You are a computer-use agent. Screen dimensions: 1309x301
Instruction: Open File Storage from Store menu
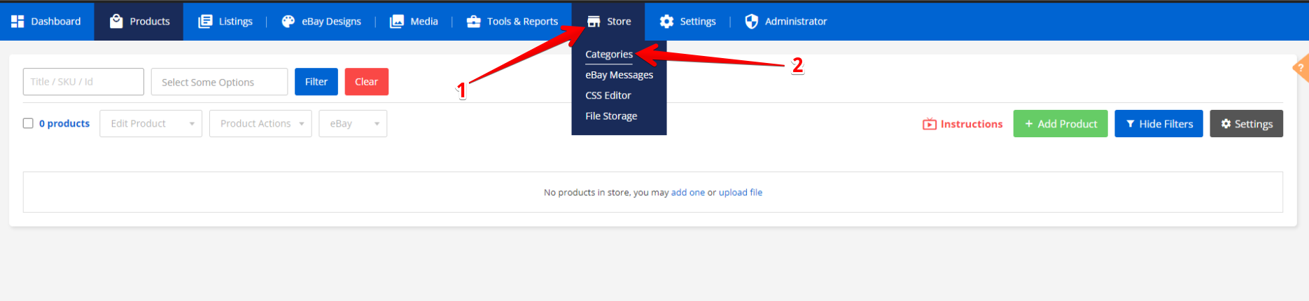click(610, 116)
